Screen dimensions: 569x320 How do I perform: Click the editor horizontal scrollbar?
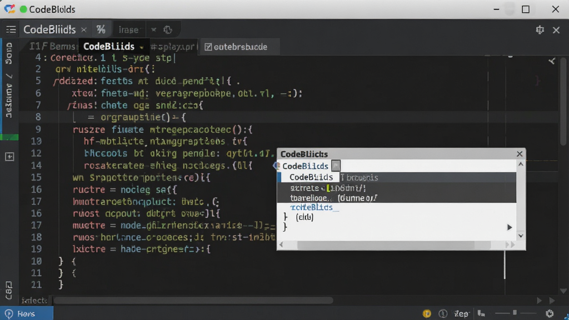click(193, 301)
